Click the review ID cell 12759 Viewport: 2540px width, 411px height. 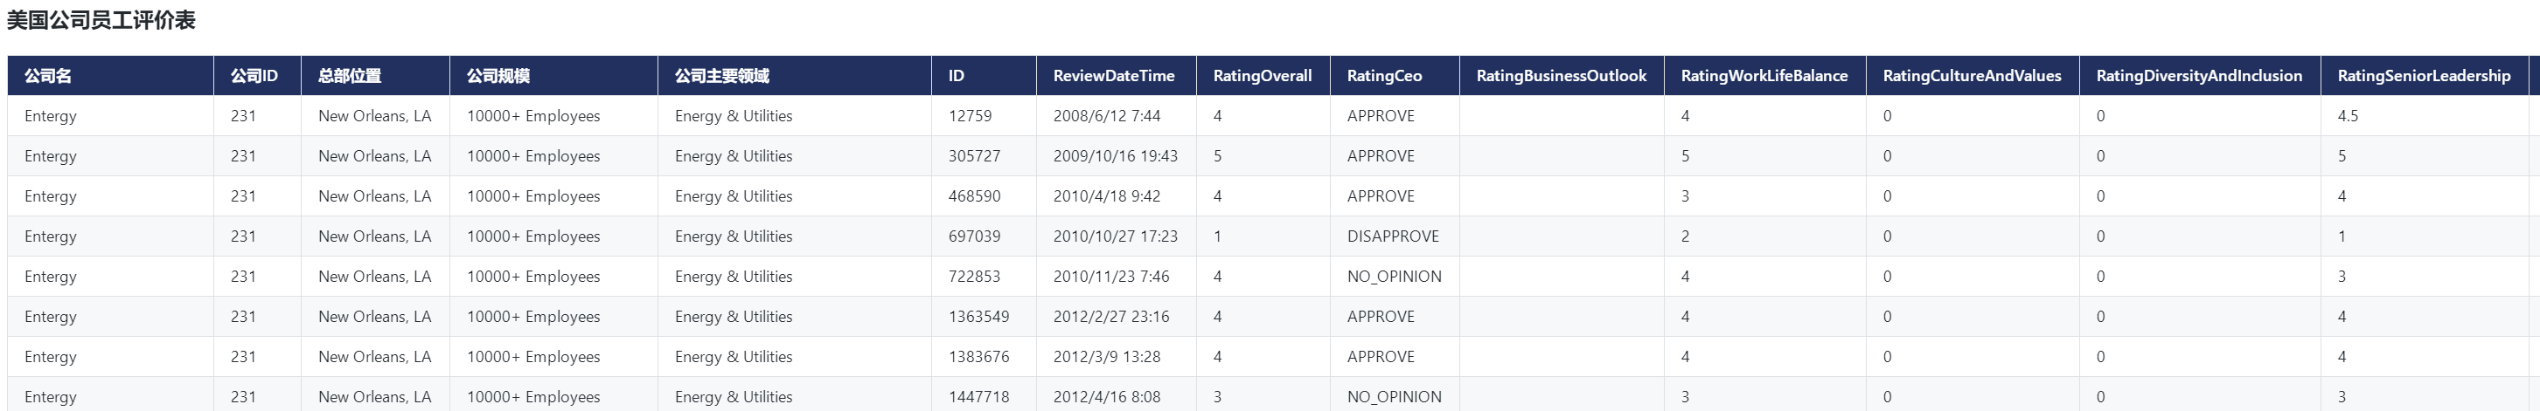coord(970,116)
